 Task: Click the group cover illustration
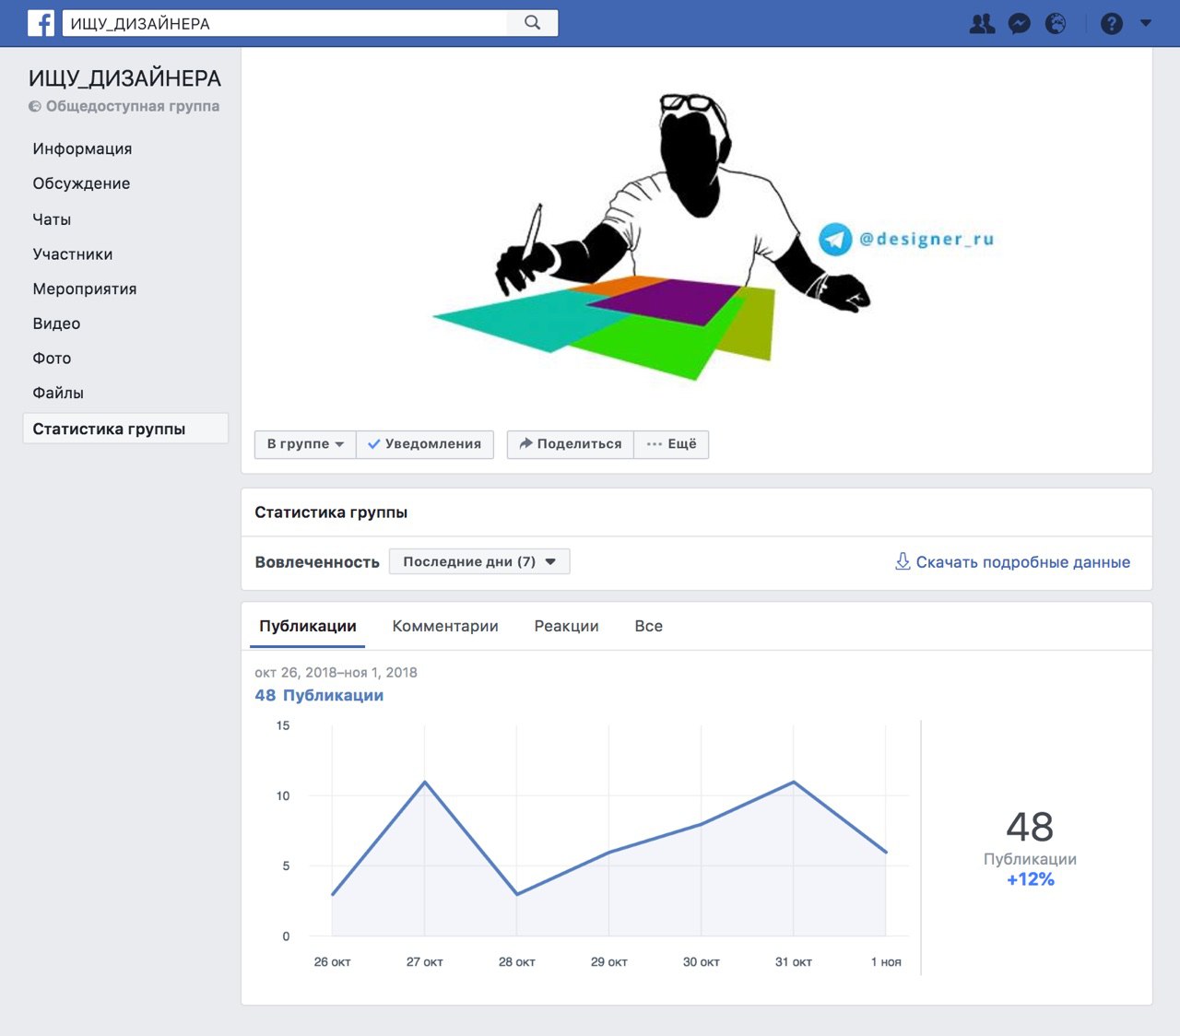pos(696,235)
